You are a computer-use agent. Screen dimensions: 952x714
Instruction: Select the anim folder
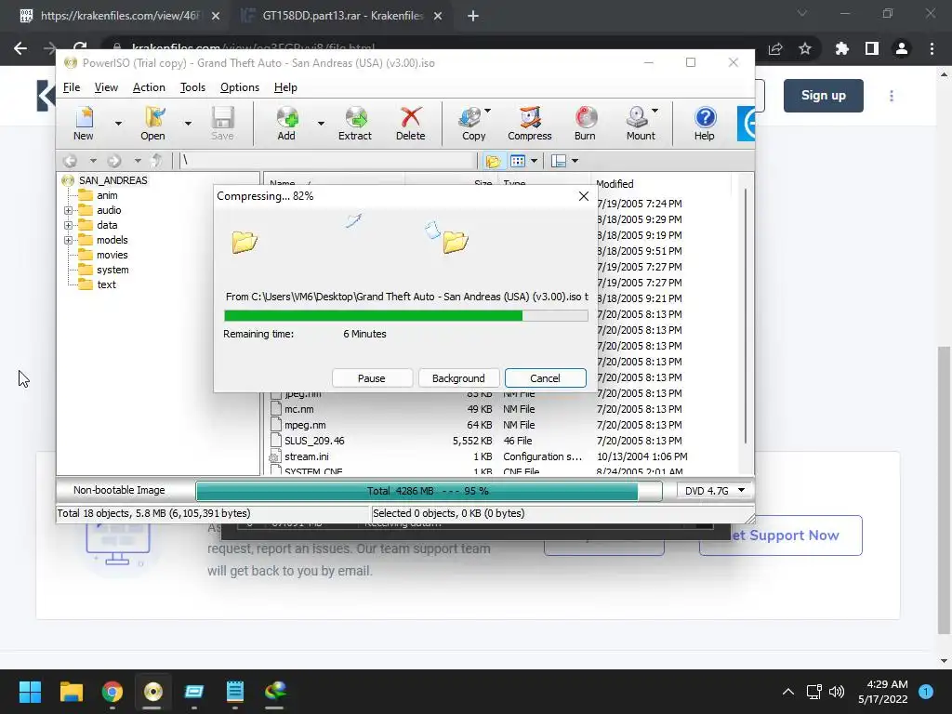tap(107, 195)
